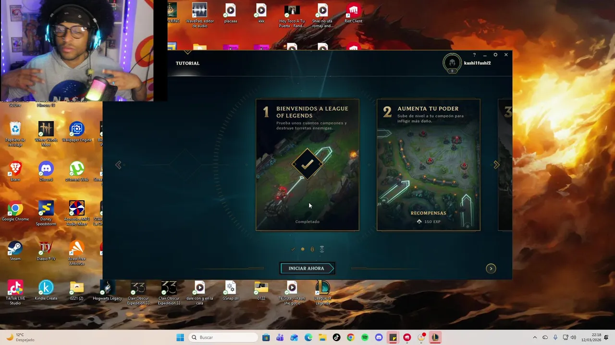Launch Steam from the desktop
Viewport: 615px width, 345px height.
15,251
